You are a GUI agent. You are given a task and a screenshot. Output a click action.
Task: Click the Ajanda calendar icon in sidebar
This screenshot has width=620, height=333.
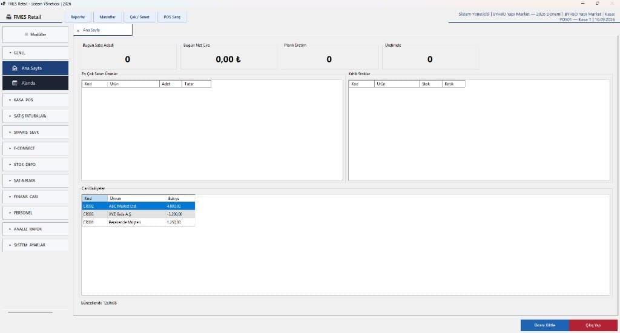tap(15, 83)
